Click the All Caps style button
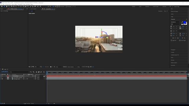The width and height of the screenshot is (189, 106). click(178, 38)
